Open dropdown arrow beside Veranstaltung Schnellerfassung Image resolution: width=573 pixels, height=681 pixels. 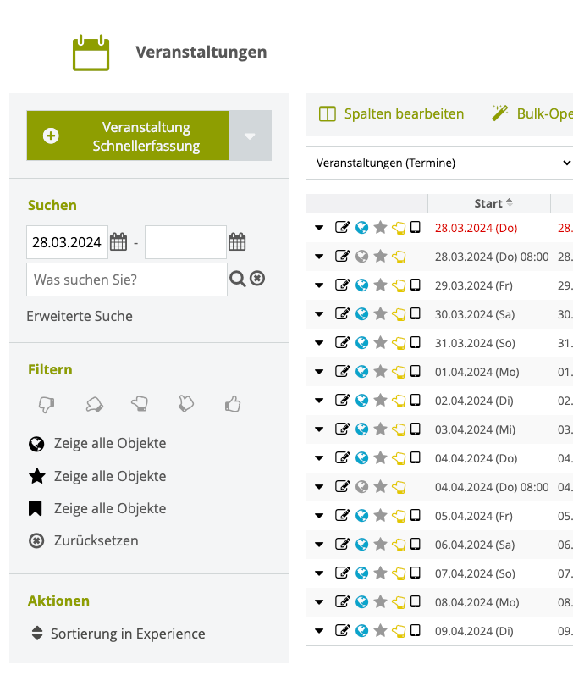(250, 136)
